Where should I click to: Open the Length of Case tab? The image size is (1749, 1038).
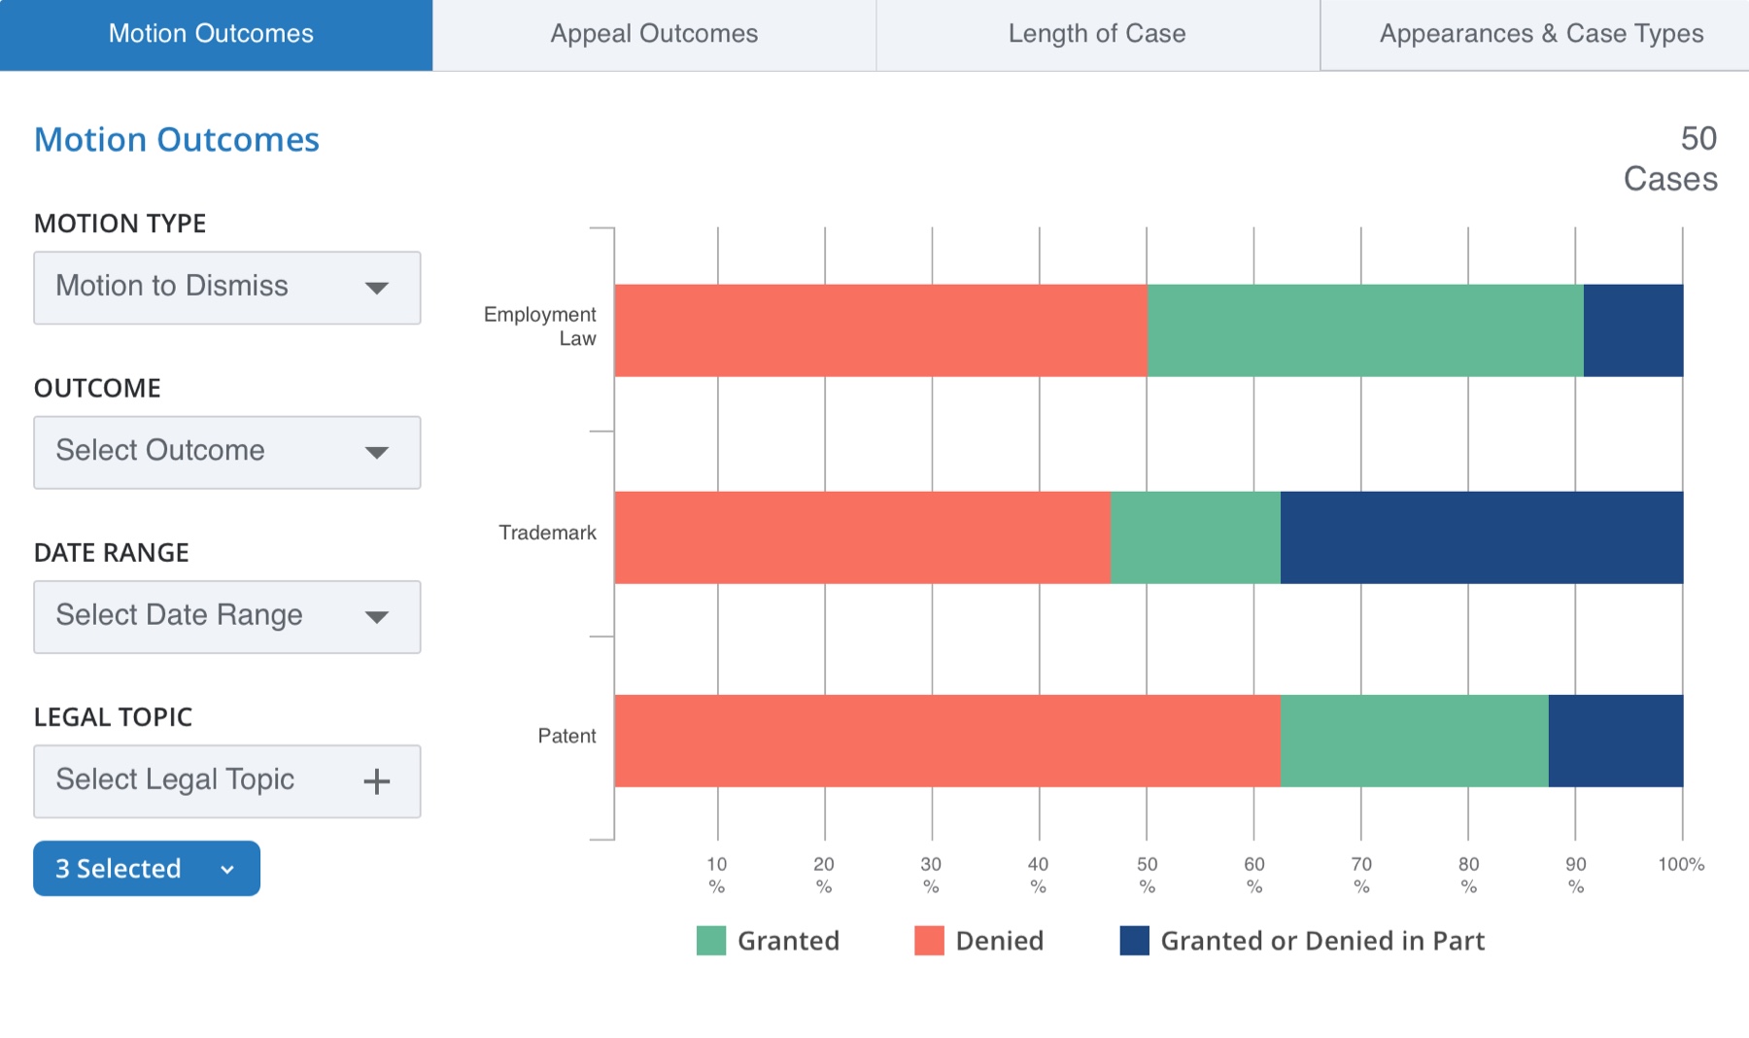pyautogui.click(x=1097, y=34)
